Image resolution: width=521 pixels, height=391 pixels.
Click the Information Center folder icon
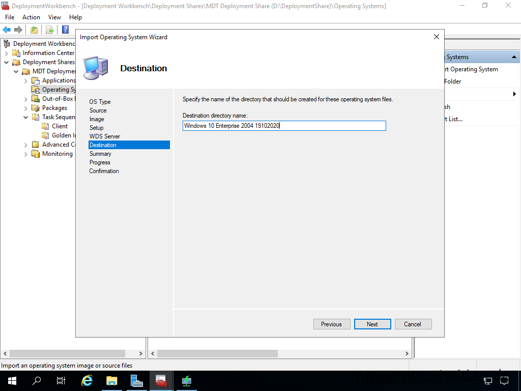click(x=16, y=53)
